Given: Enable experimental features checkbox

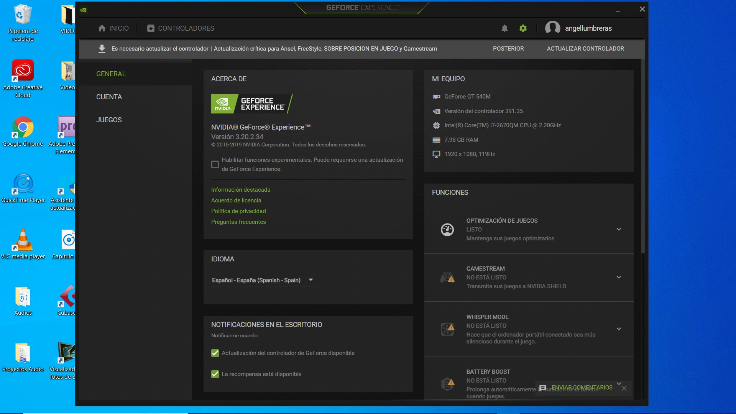Looking at the screenshot, I should 215,164.
